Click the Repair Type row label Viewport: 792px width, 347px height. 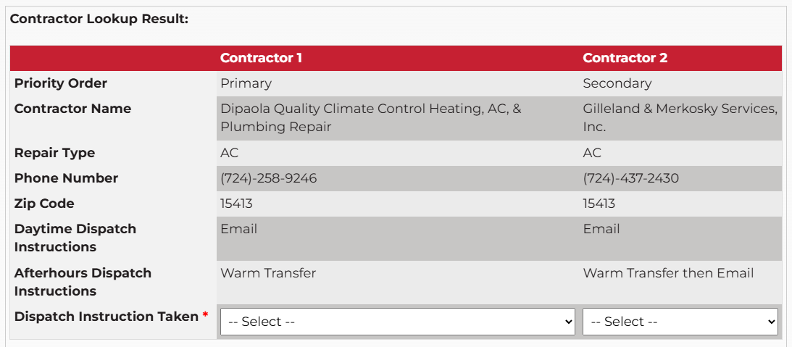pyautogui.click(x=54, y=153)
